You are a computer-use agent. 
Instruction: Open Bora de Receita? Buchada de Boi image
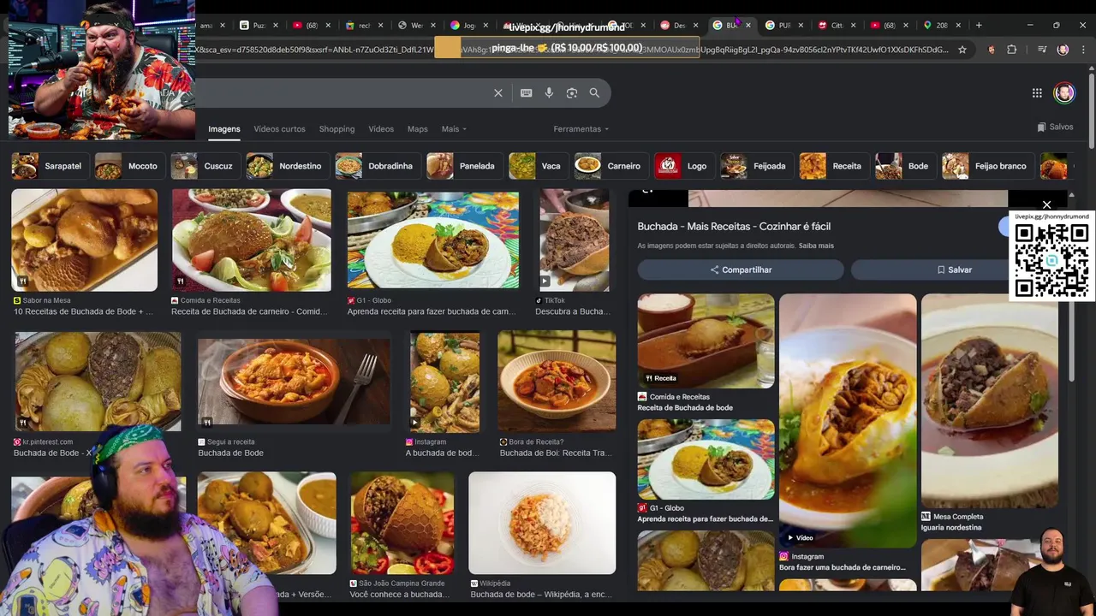(557, 381)
